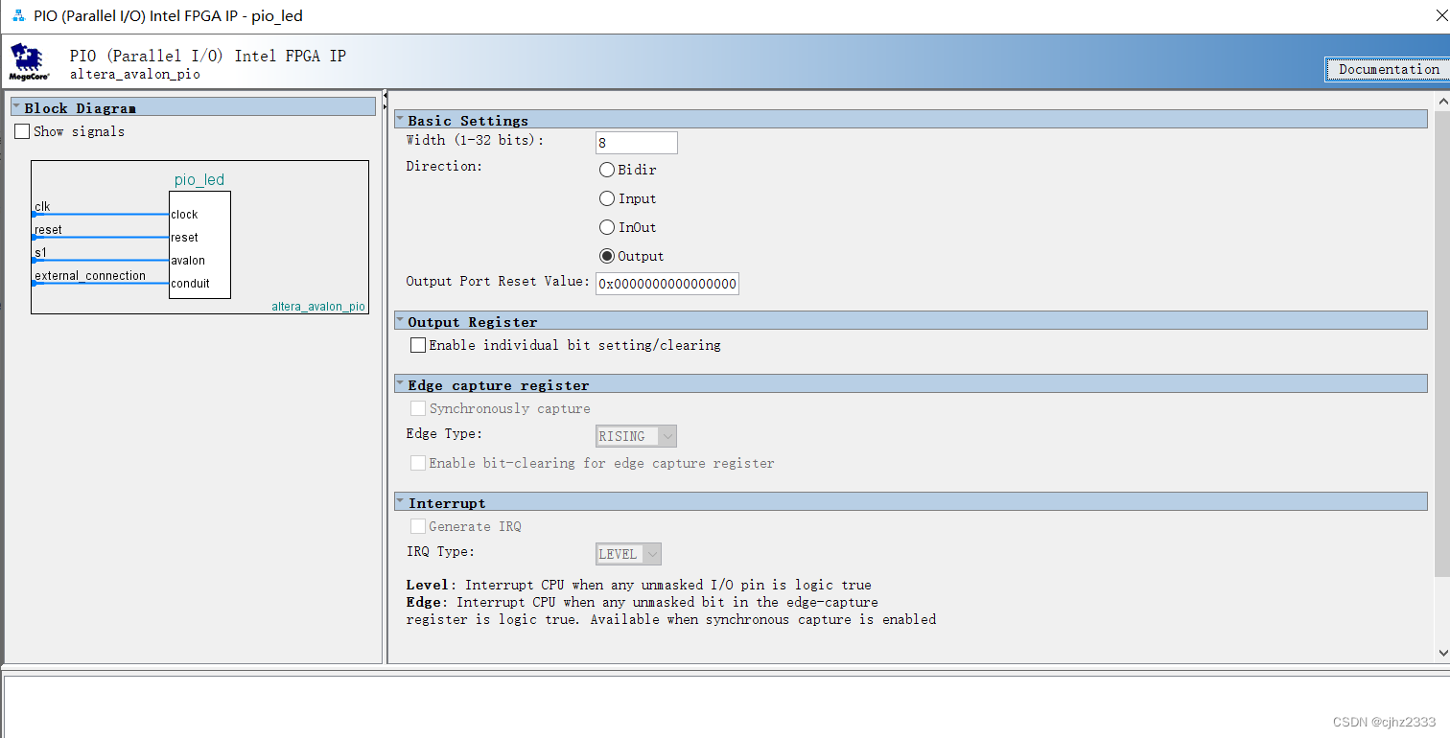The width and height of the screenshot is (1450, 738).
Task: Click the avalon port in pio_led block
Action: click(x=188, y=261)
